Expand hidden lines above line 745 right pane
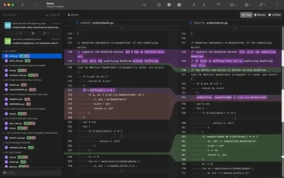This screenshot has height=178, width=284. [x=235, y=28]
